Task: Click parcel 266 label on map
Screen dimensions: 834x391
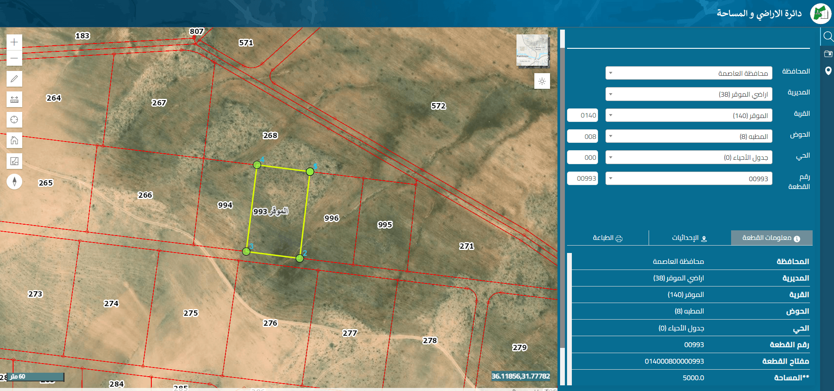Action: 145,195
